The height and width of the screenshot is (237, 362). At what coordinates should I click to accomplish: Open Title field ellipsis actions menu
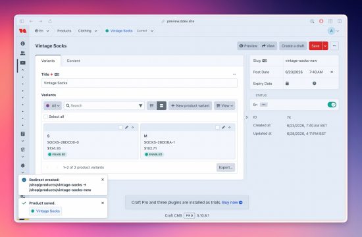234,74
